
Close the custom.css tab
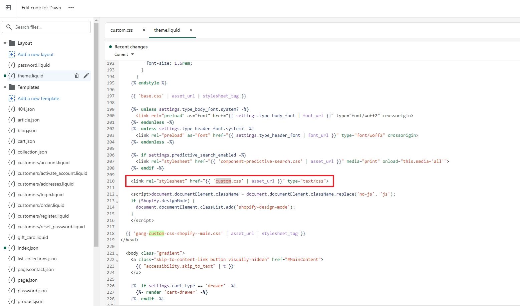click(x=144, y=30)
